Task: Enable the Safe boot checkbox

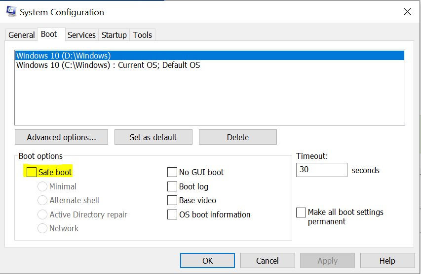Action: pyautogui.click(x=32, y=172)
